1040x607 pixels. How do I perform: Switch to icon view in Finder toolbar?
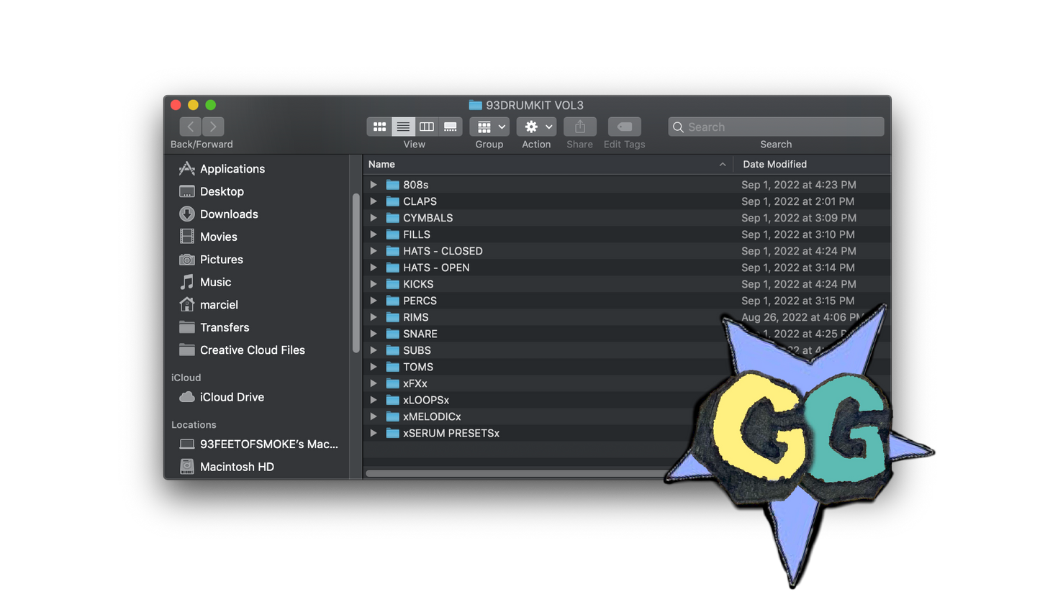[x=379, y=127]
